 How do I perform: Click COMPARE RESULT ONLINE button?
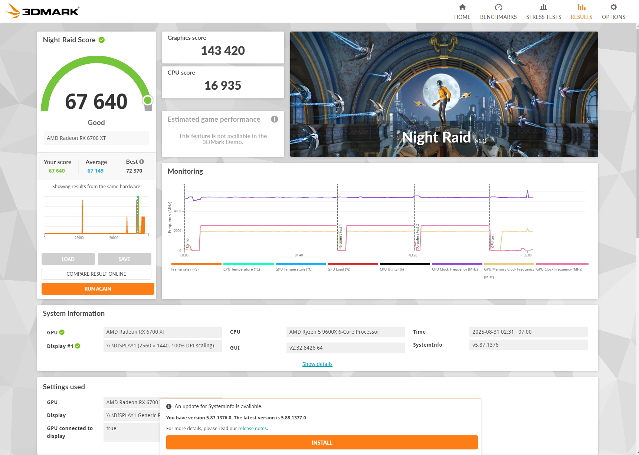click(x=96, y=274)
